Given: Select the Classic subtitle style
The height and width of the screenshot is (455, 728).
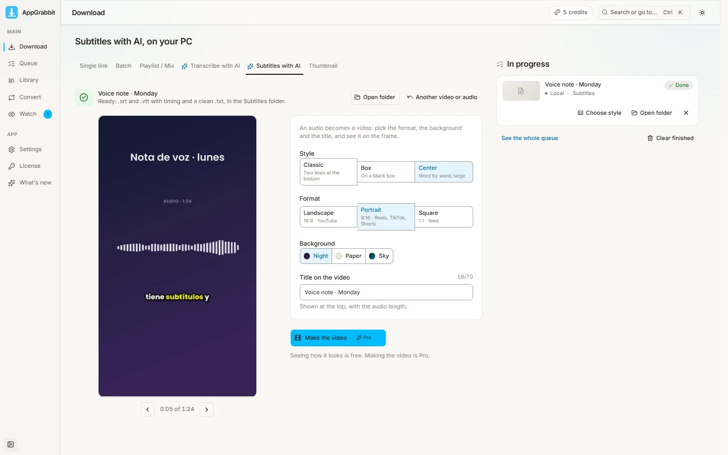Looking at the screenshot, I should point(328,172).
